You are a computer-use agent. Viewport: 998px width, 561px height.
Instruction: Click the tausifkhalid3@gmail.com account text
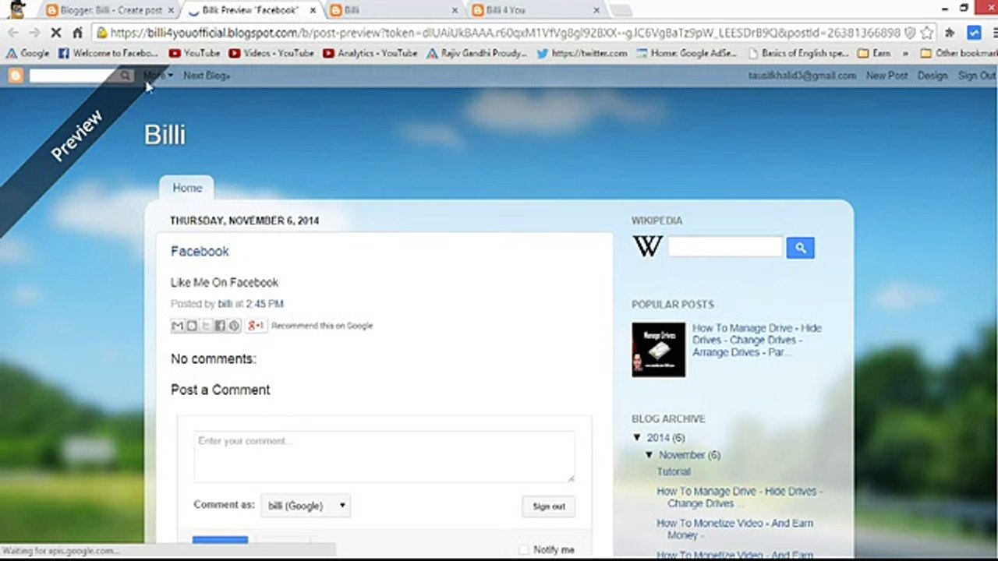tap(802, 76)
